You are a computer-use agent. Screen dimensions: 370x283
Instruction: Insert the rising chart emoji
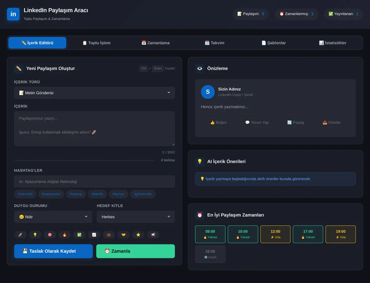click(x=94, y=235)
